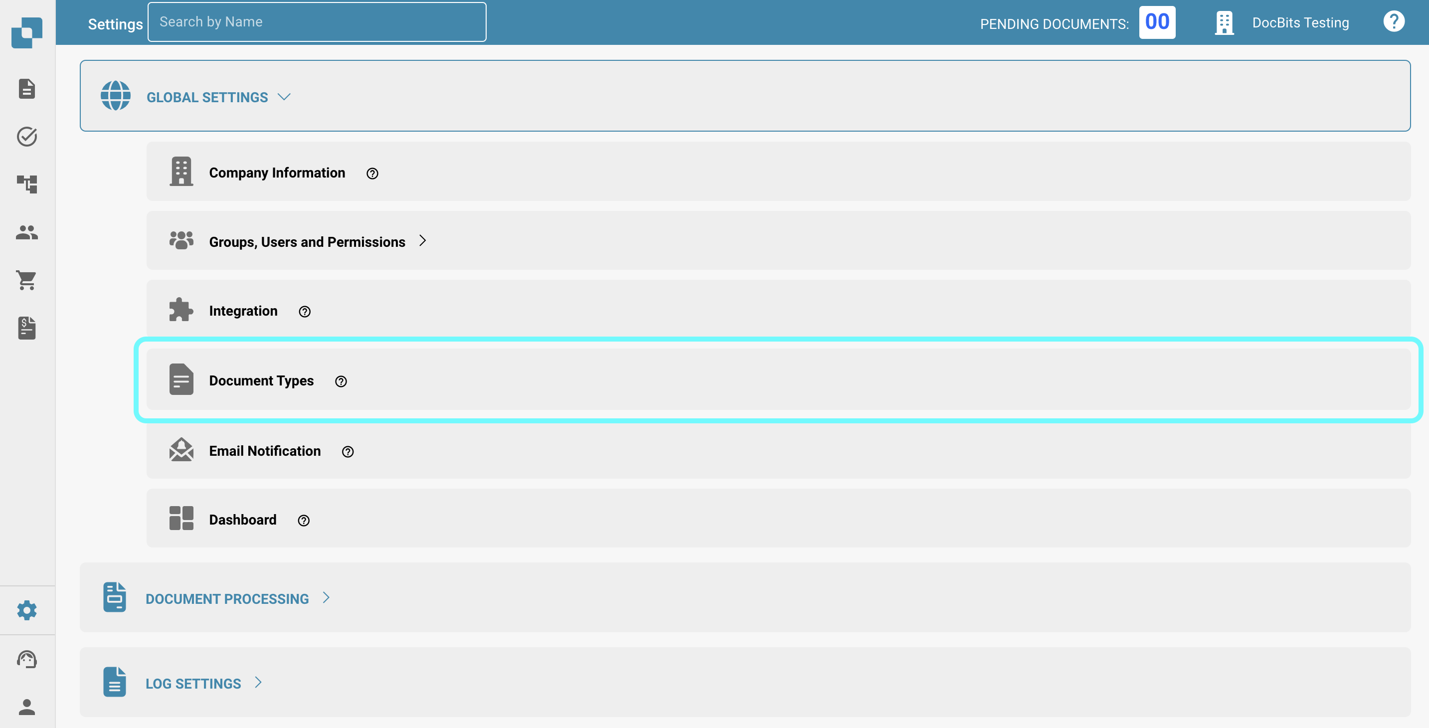
Task: Show help tooltip for Document Types
Action: [x=341, y=381]
